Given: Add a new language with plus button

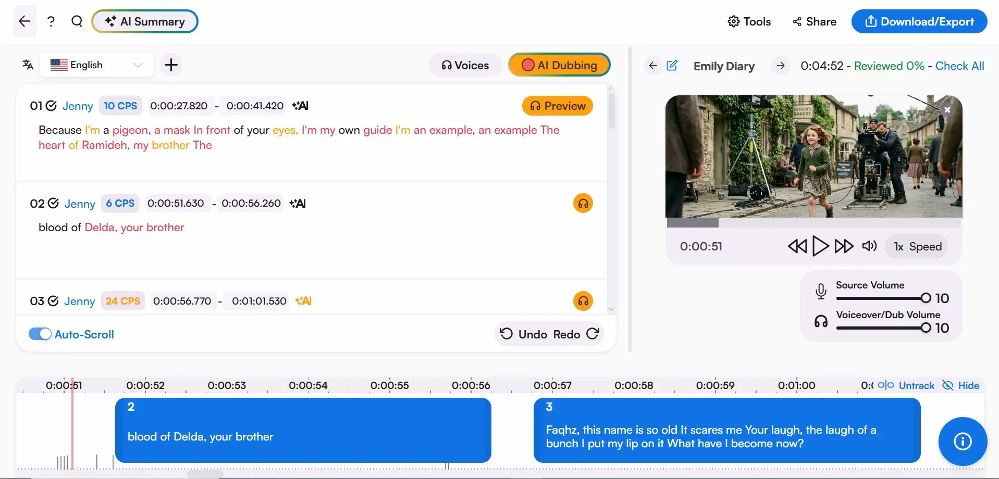Looking at the screenshot, I should point(171,65).
